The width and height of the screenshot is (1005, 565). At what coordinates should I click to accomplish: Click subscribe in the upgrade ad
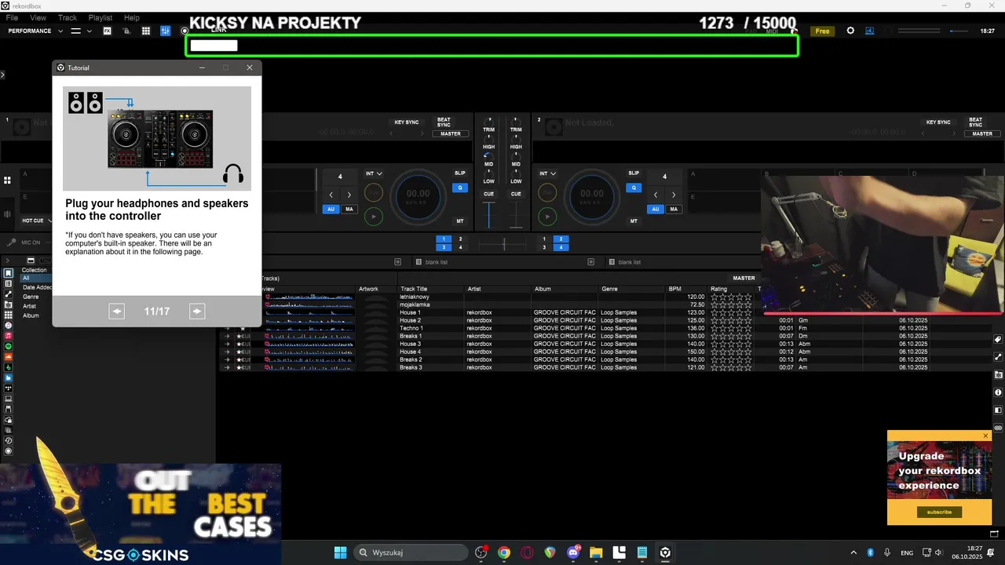939,512
